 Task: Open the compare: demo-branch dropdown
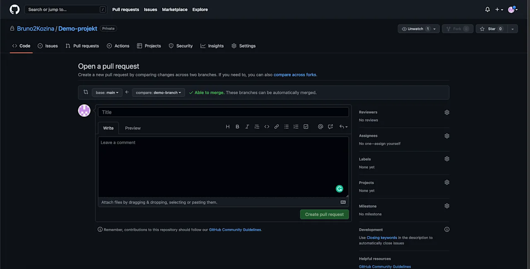[159, 93]
